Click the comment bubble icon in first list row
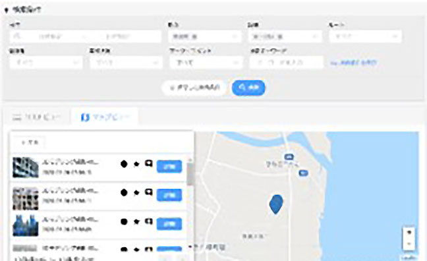Viewport: 427px width, 261px height. point(148,163)
